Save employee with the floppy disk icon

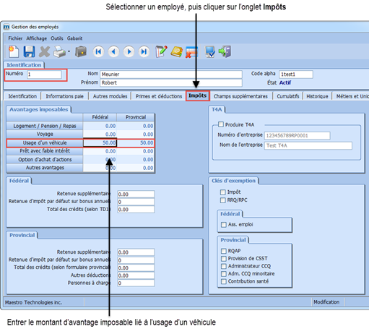coord(29,51)
